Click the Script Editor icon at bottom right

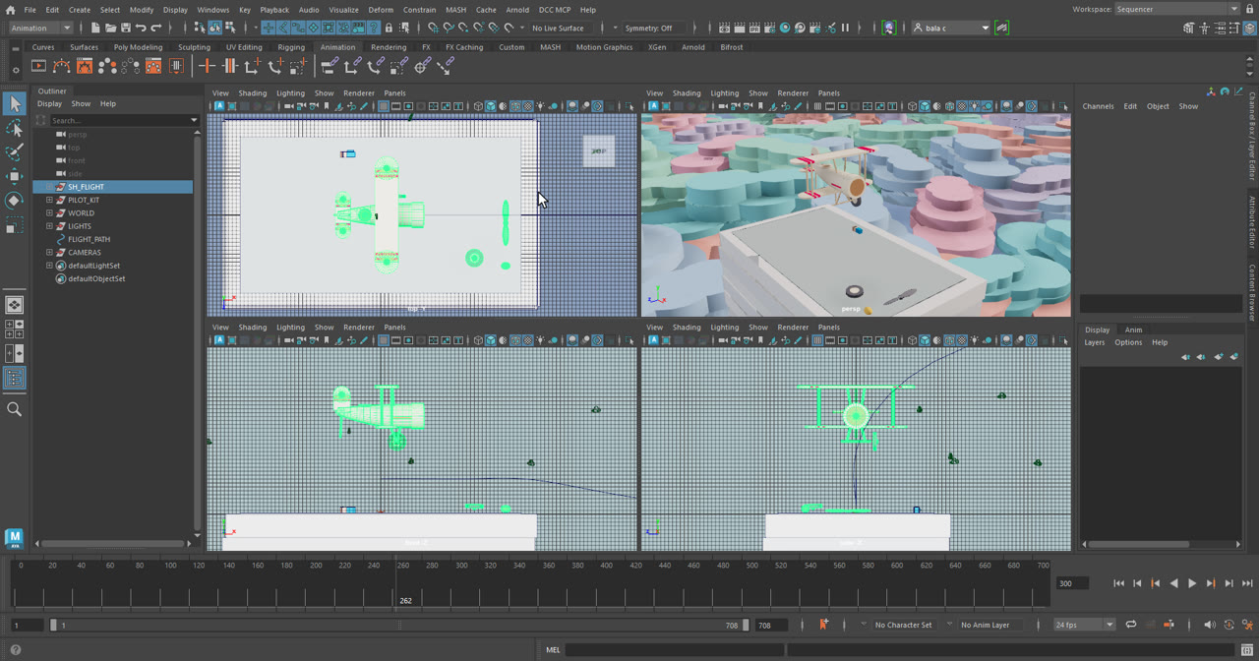point(1247,649)
